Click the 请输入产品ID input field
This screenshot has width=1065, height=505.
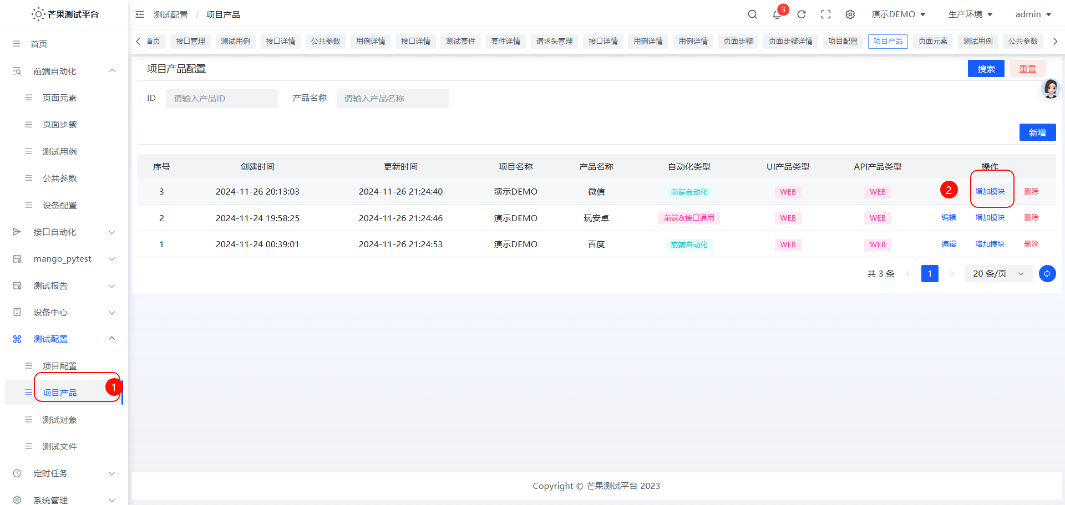tap(221, 98)
